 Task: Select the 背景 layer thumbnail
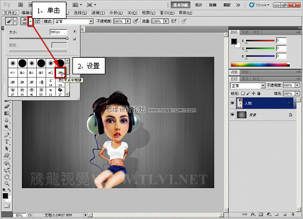[x=242, y=114]
